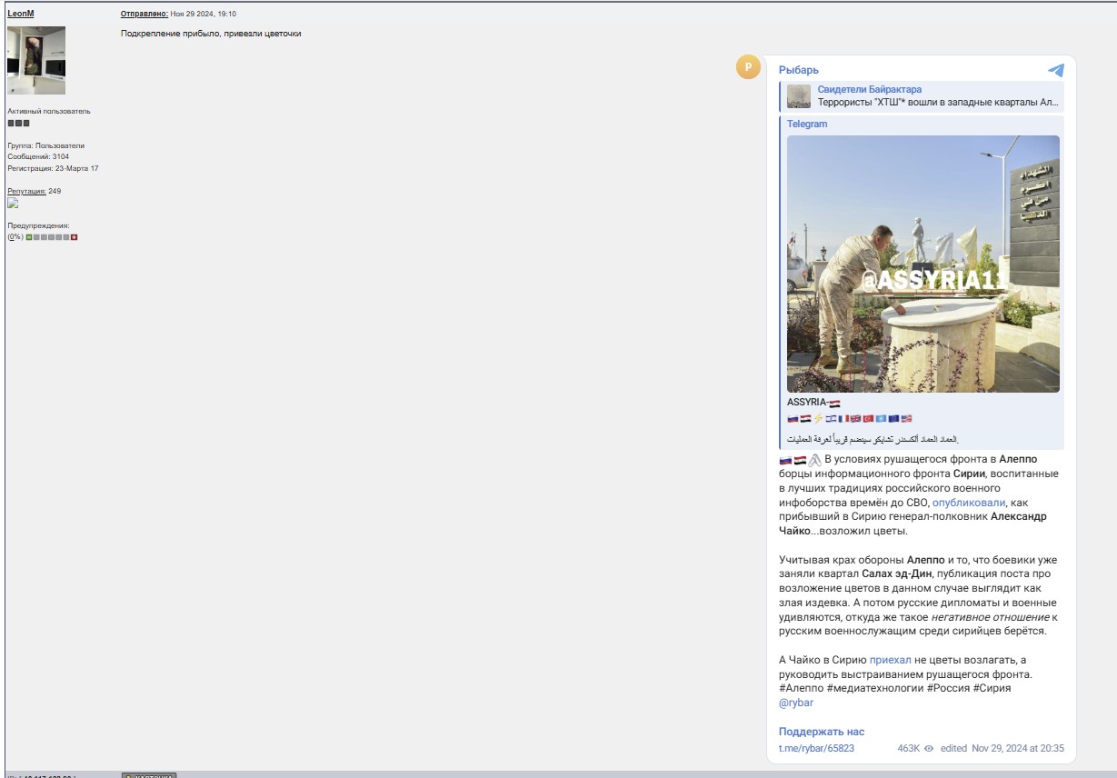Click the Активный пользователь rank label
The image size is (1117, 778).
pos(49,111)
